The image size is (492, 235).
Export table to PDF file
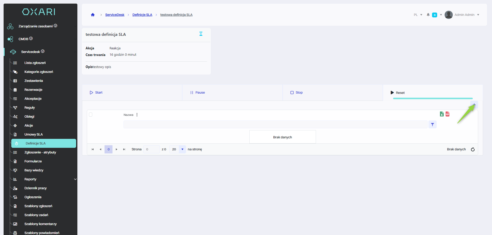[447, 114]
